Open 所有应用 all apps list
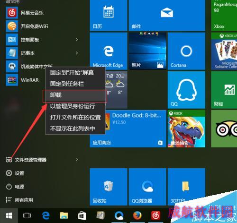 pyautogui.click(x=19, y=200)
